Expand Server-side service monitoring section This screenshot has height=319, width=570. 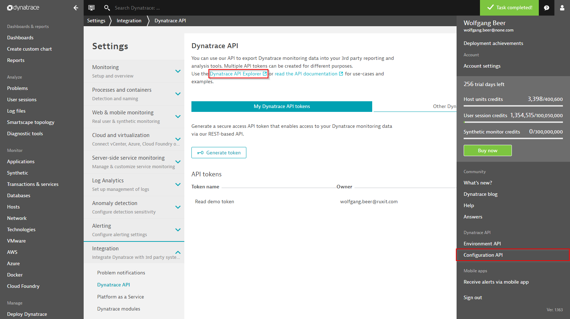pos(134,162)
